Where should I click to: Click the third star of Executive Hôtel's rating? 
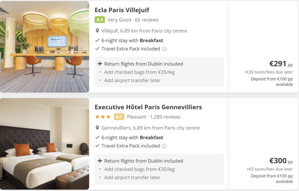[108, 116]
